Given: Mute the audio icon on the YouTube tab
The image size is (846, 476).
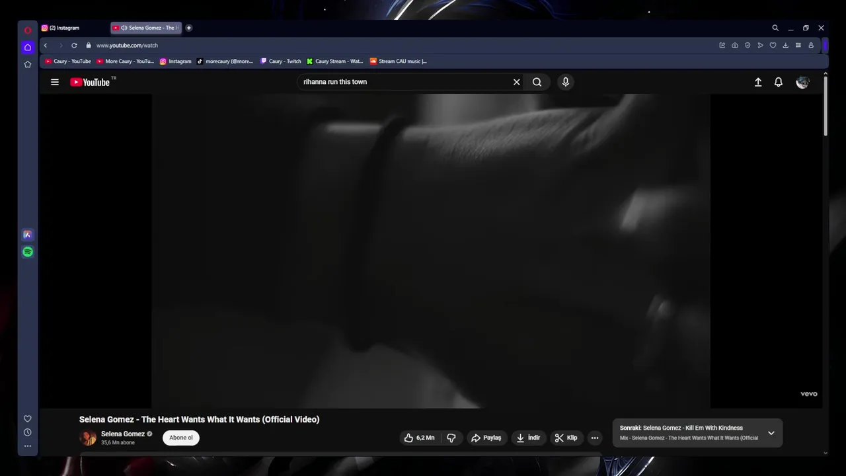Looking at the screenshot, I should pos(124,28).
